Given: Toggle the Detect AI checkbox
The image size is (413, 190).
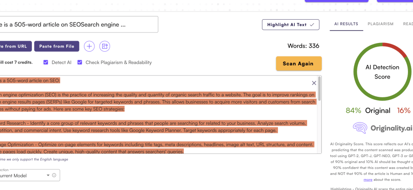Looking at the screenshot, I should click(46, 63).
